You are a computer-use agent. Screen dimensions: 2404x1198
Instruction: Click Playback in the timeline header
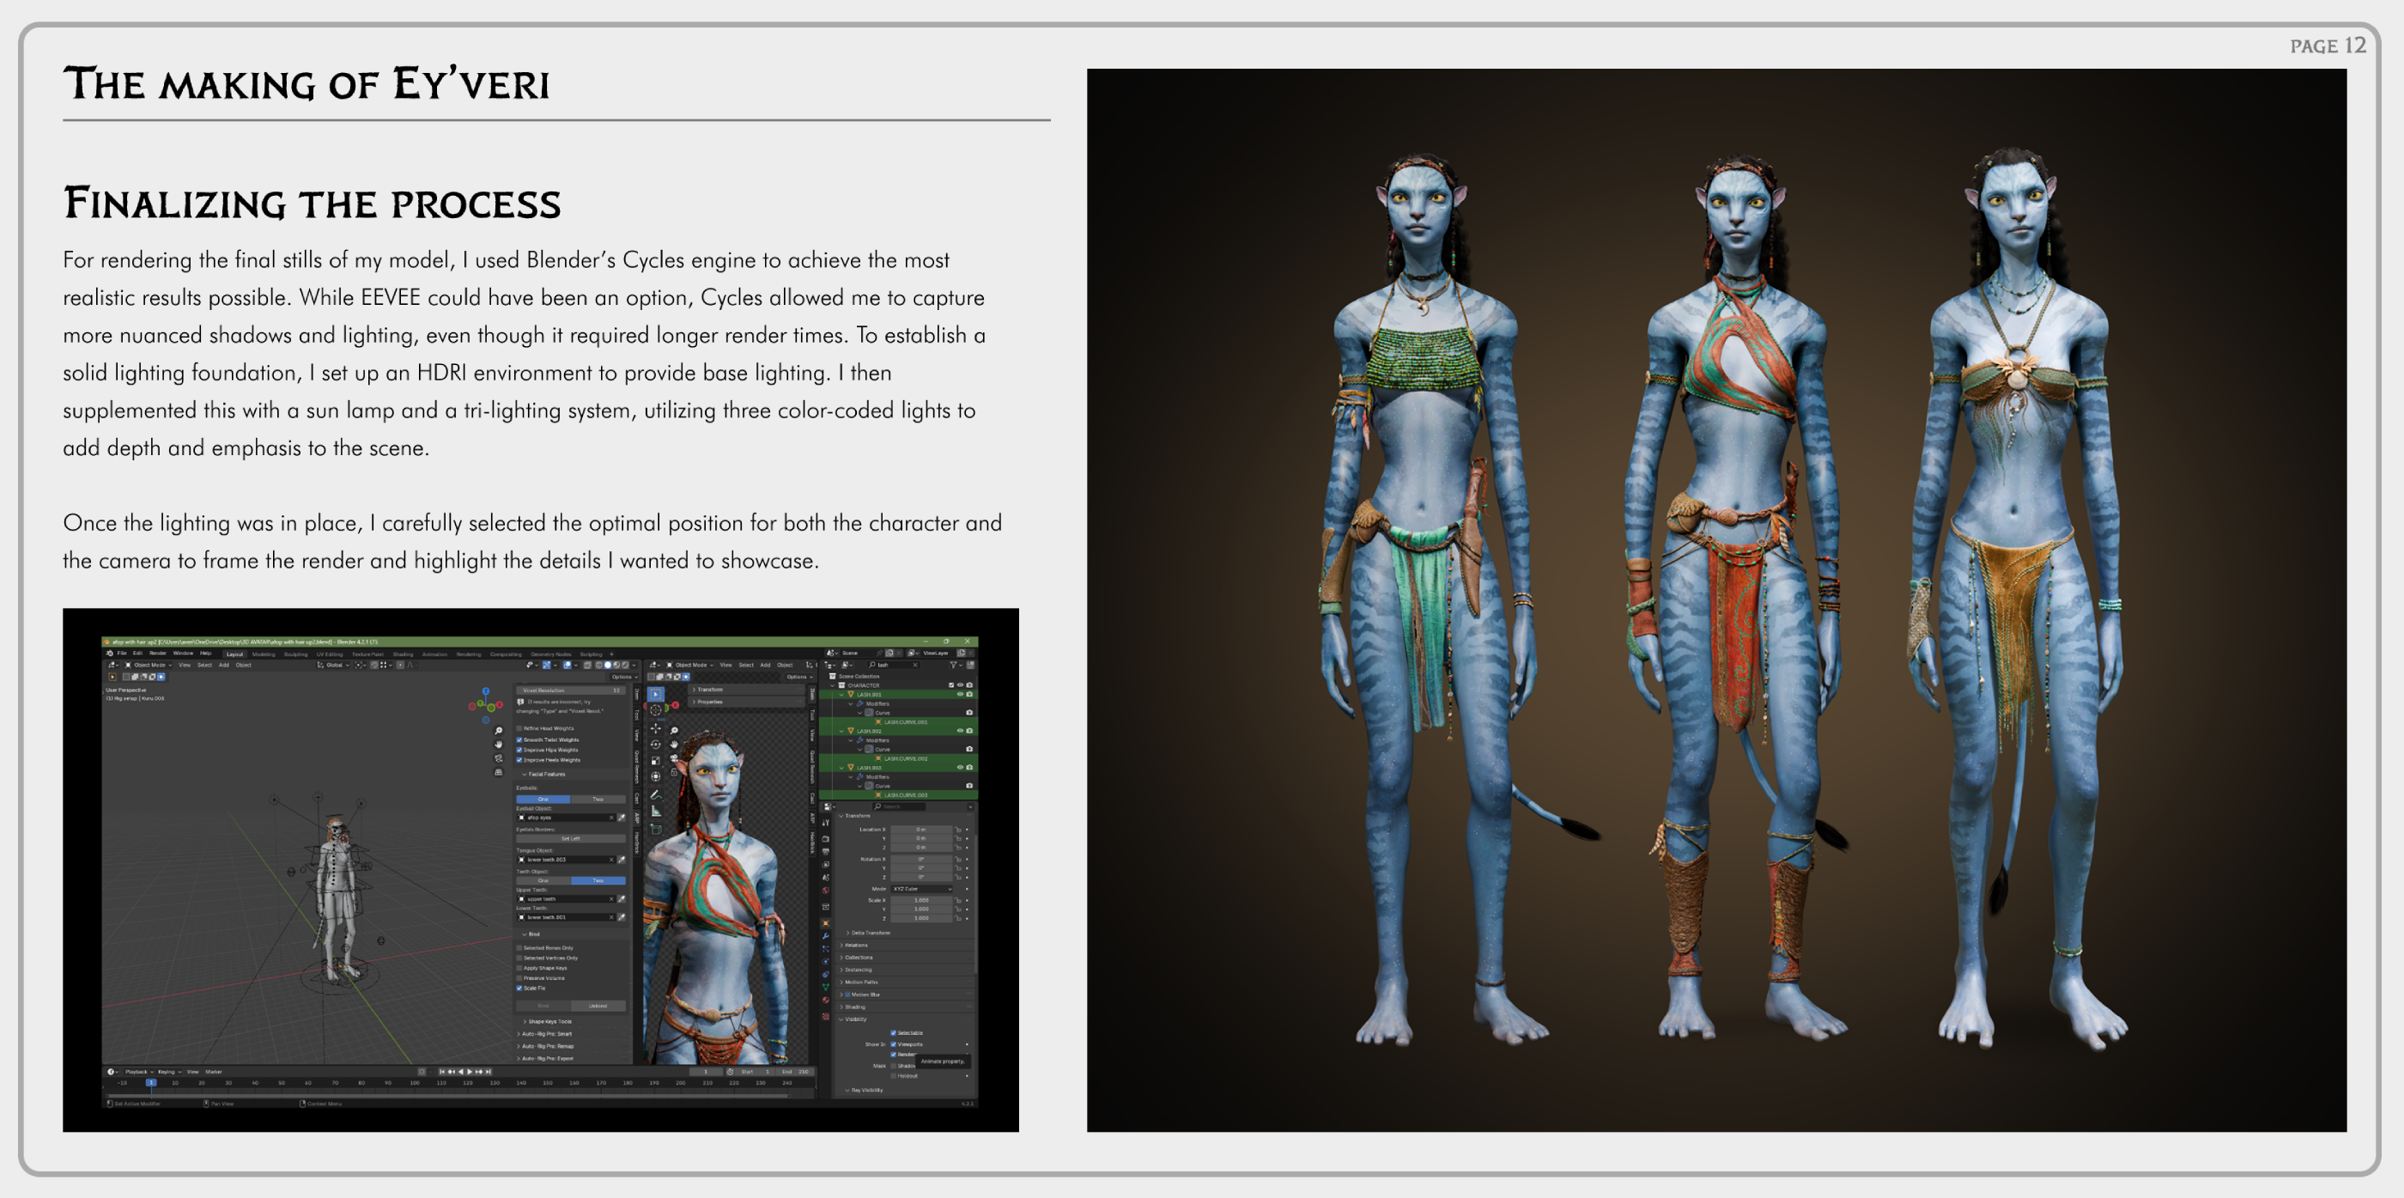coord(140,1072)
